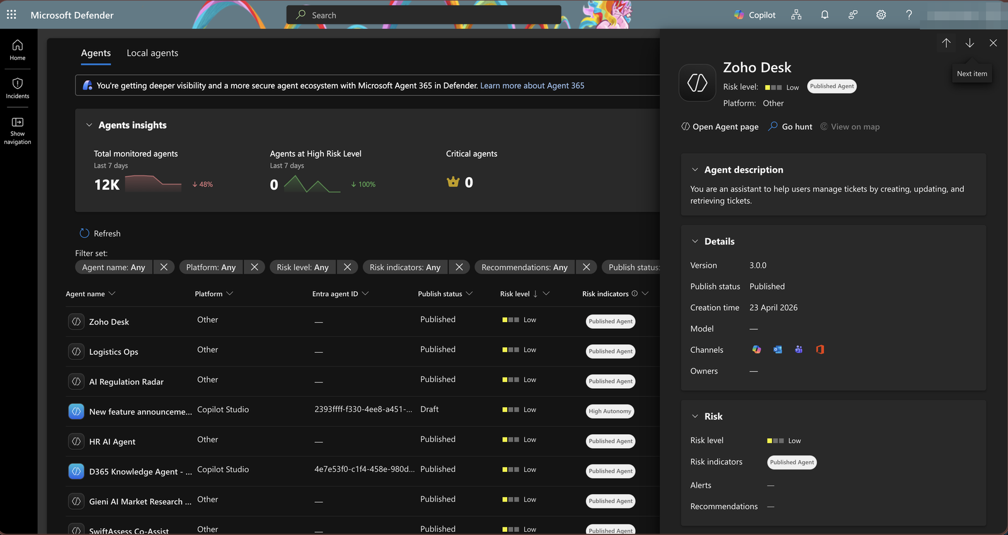Go to Home in the sidebar
The image size is (1008, 535).
tap(18, 50)
